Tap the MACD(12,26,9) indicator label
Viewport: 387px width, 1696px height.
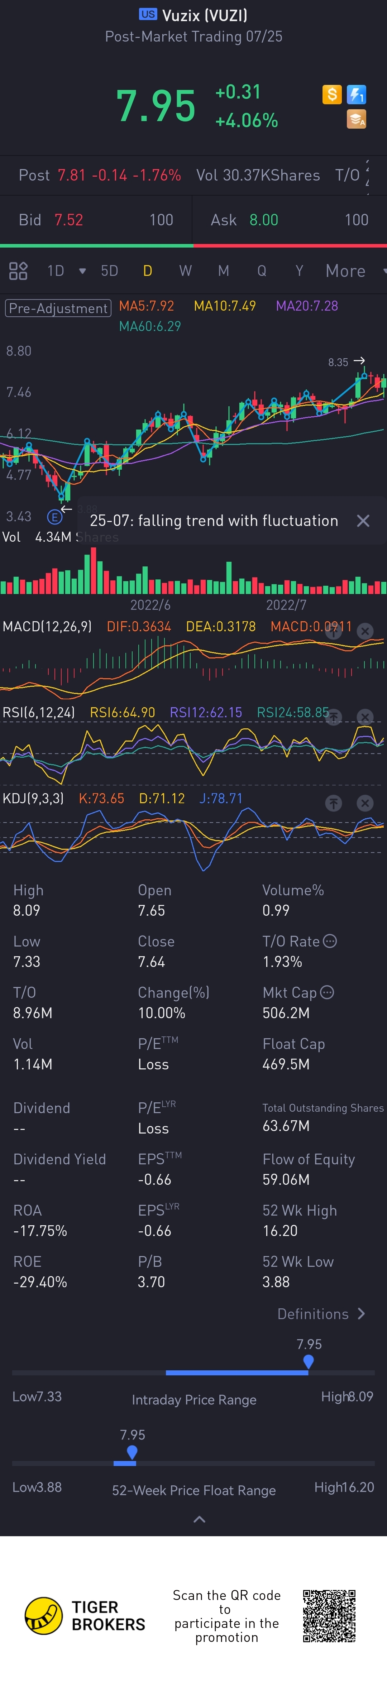pos(47,626)
